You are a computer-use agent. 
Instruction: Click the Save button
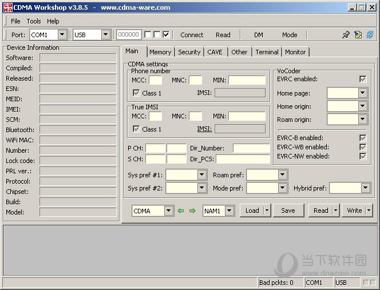pos(288,210)
